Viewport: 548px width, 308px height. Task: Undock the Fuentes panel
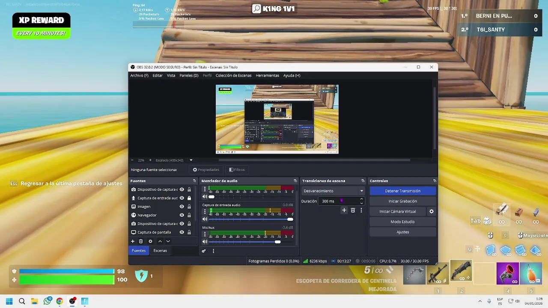[x=194, y=181]
